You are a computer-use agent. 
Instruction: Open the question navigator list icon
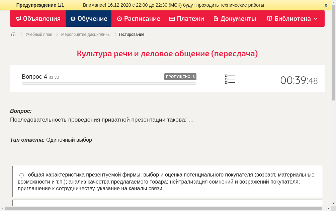point(230,79)
